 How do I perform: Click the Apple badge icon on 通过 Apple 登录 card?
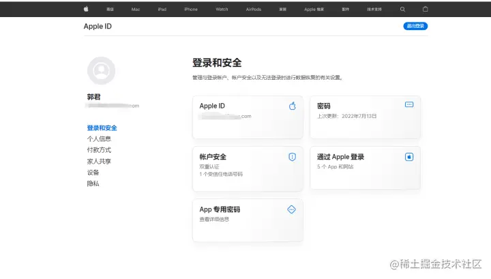pos(409,157)
